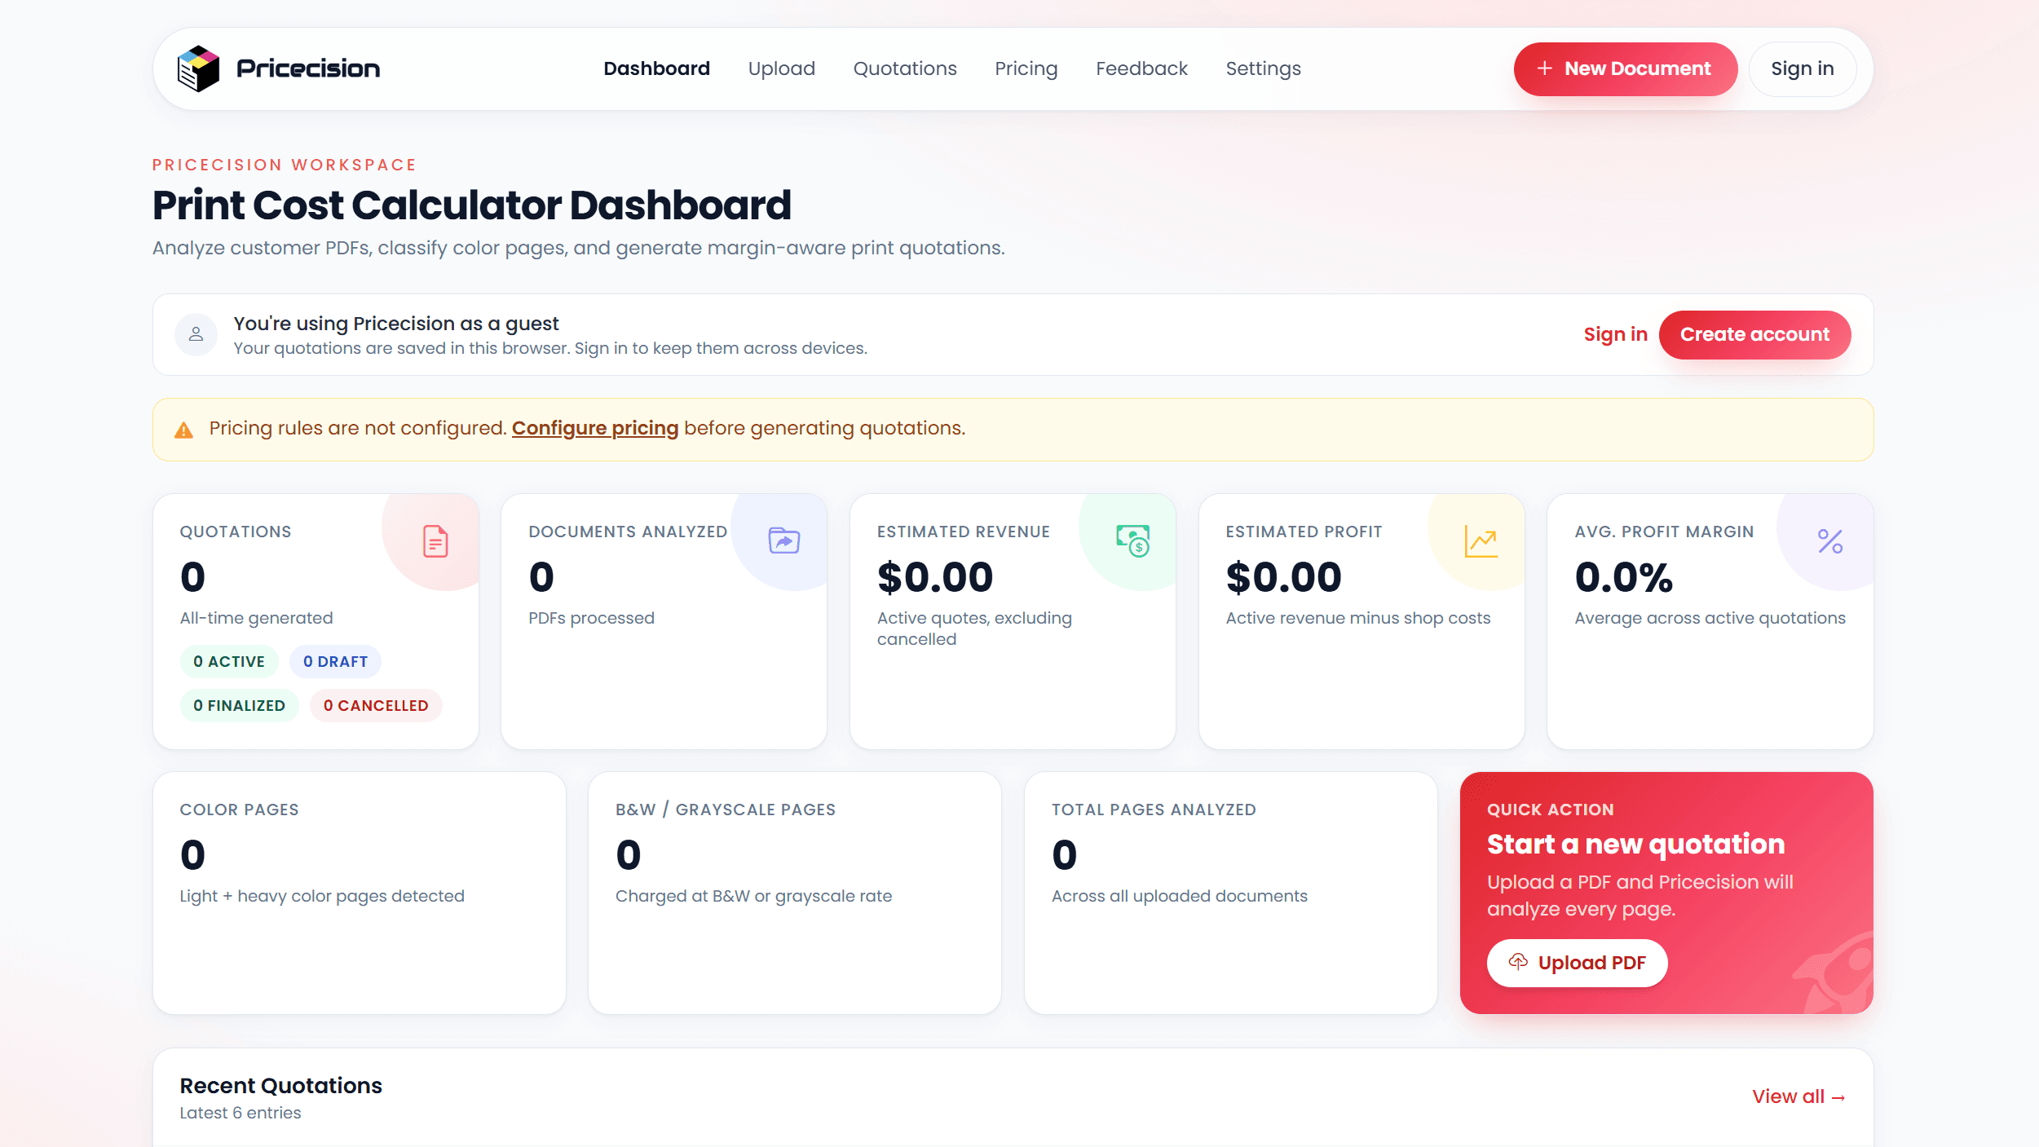Click the Sign in button in header
This screenshot has height=1147, width=2039.
[1802, 69]
